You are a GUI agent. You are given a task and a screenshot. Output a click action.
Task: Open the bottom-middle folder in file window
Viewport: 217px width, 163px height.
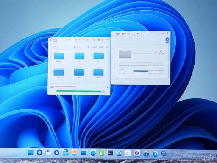point(79,72)
